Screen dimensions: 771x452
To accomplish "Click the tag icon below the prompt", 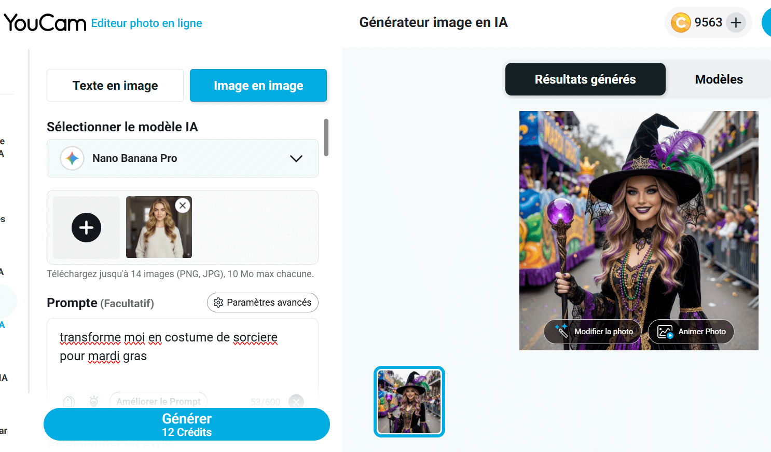I will 69,402.
